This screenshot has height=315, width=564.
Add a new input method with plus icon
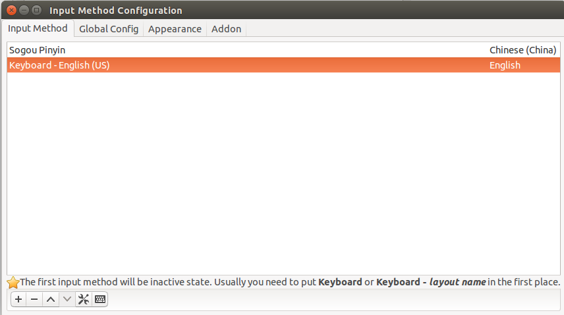[x=18, y=299]
